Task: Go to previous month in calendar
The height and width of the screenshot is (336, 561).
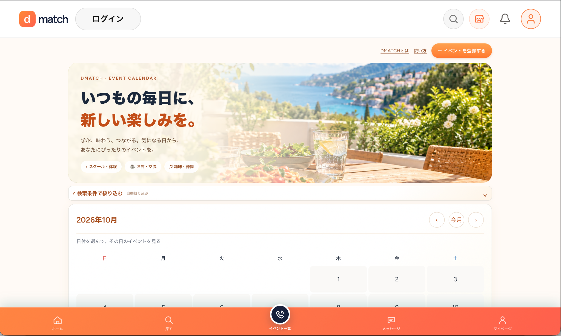Action: (437, 220)
